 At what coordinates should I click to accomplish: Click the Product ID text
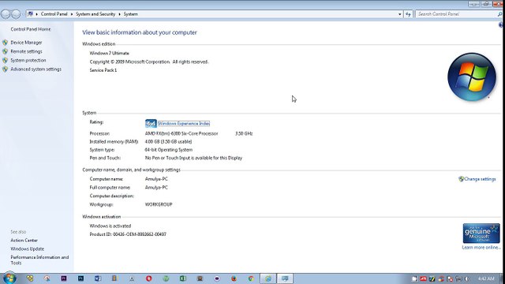click(x=128, y=234)
